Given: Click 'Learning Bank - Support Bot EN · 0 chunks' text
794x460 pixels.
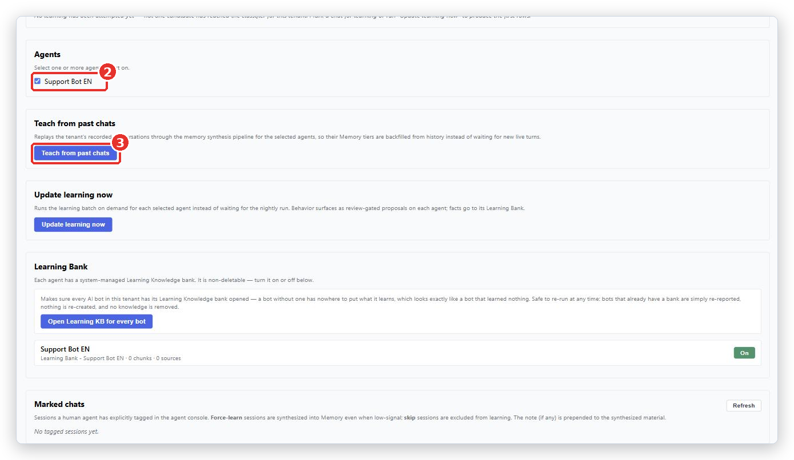Looking at the screenshot, I should (x=95, y=358).
